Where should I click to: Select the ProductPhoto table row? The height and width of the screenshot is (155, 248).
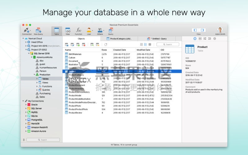[x=122, y=106]
